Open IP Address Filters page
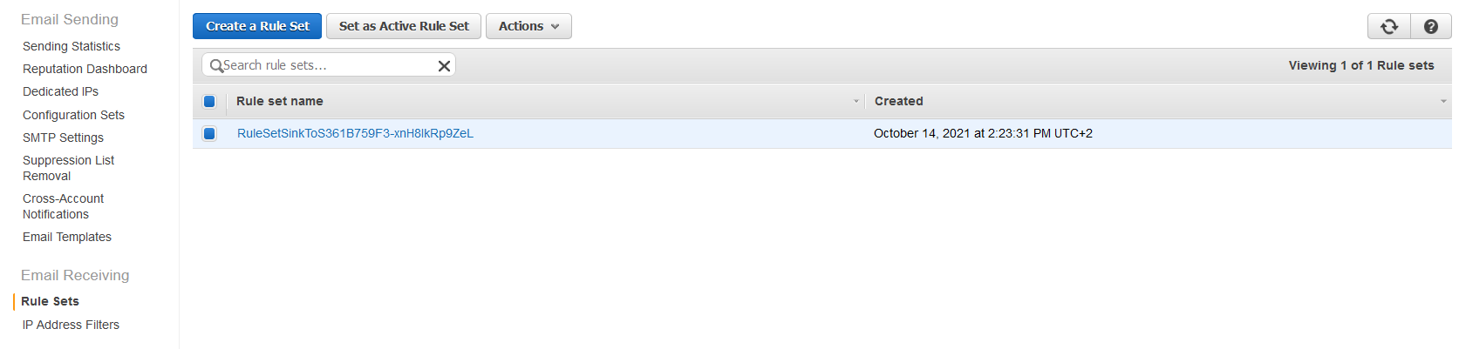 coord(71,325)
